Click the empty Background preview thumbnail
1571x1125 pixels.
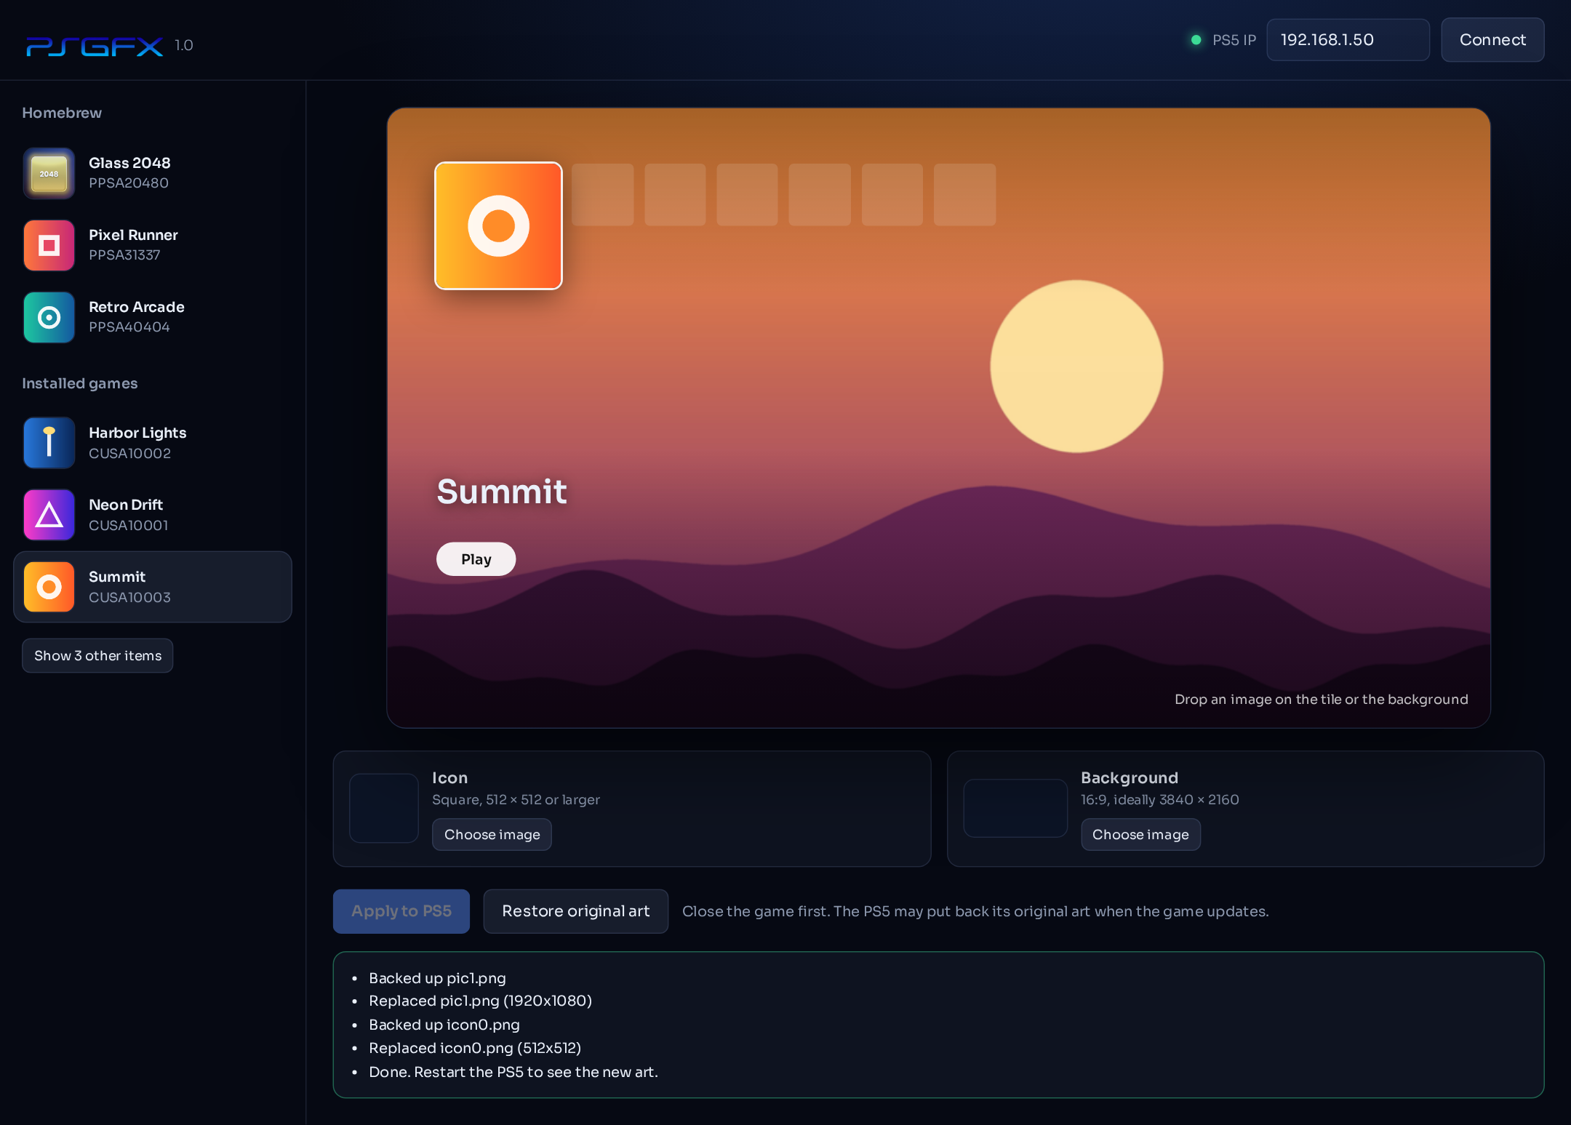tap(1015, 808)
